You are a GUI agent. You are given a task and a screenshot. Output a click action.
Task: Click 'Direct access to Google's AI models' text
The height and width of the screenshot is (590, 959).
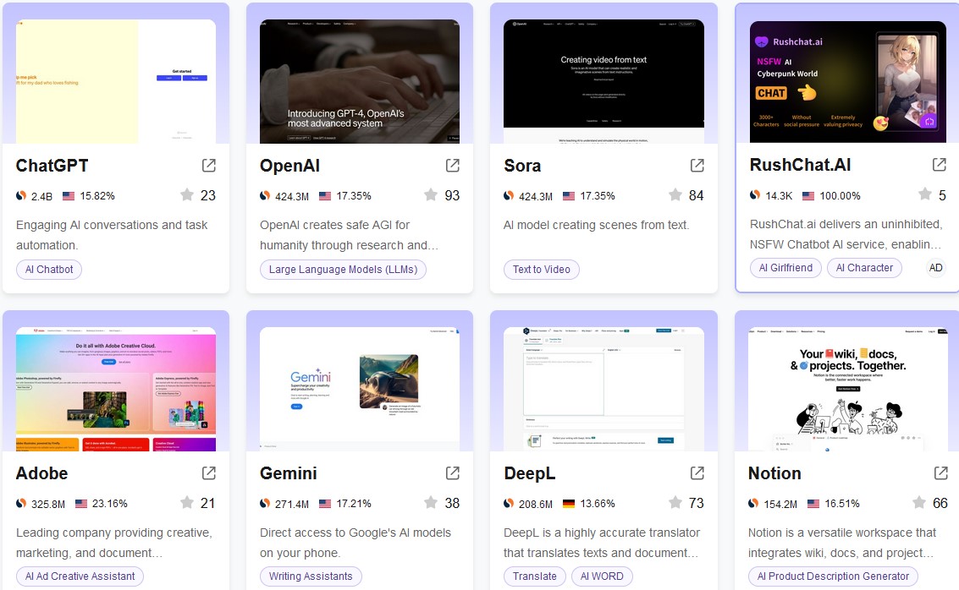click(x=355, y=543)
